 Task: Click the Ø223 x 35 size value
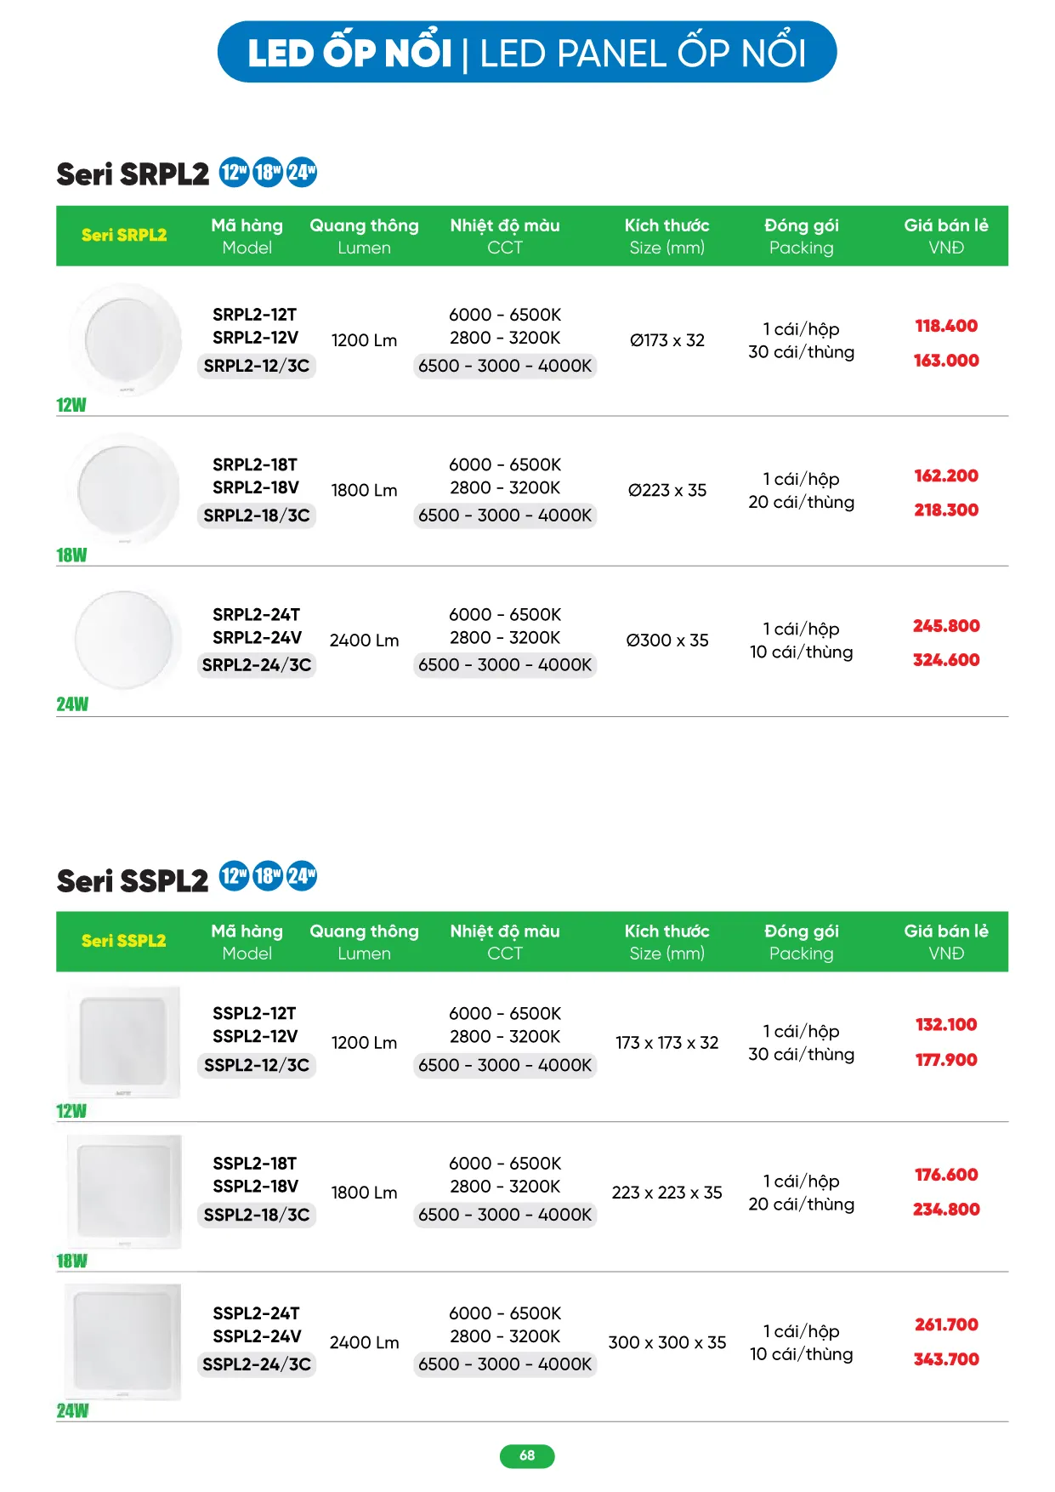pyautogui.click(x=667, y=490)
